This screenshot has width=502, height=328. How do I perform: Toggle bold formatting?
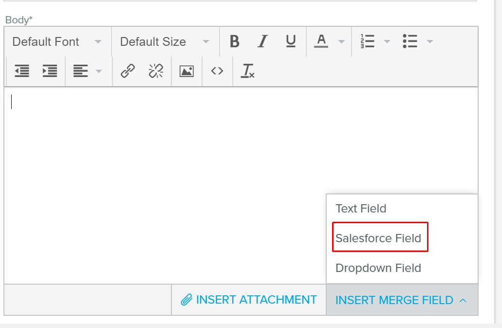pyautogui.click(x=234, y=42)
